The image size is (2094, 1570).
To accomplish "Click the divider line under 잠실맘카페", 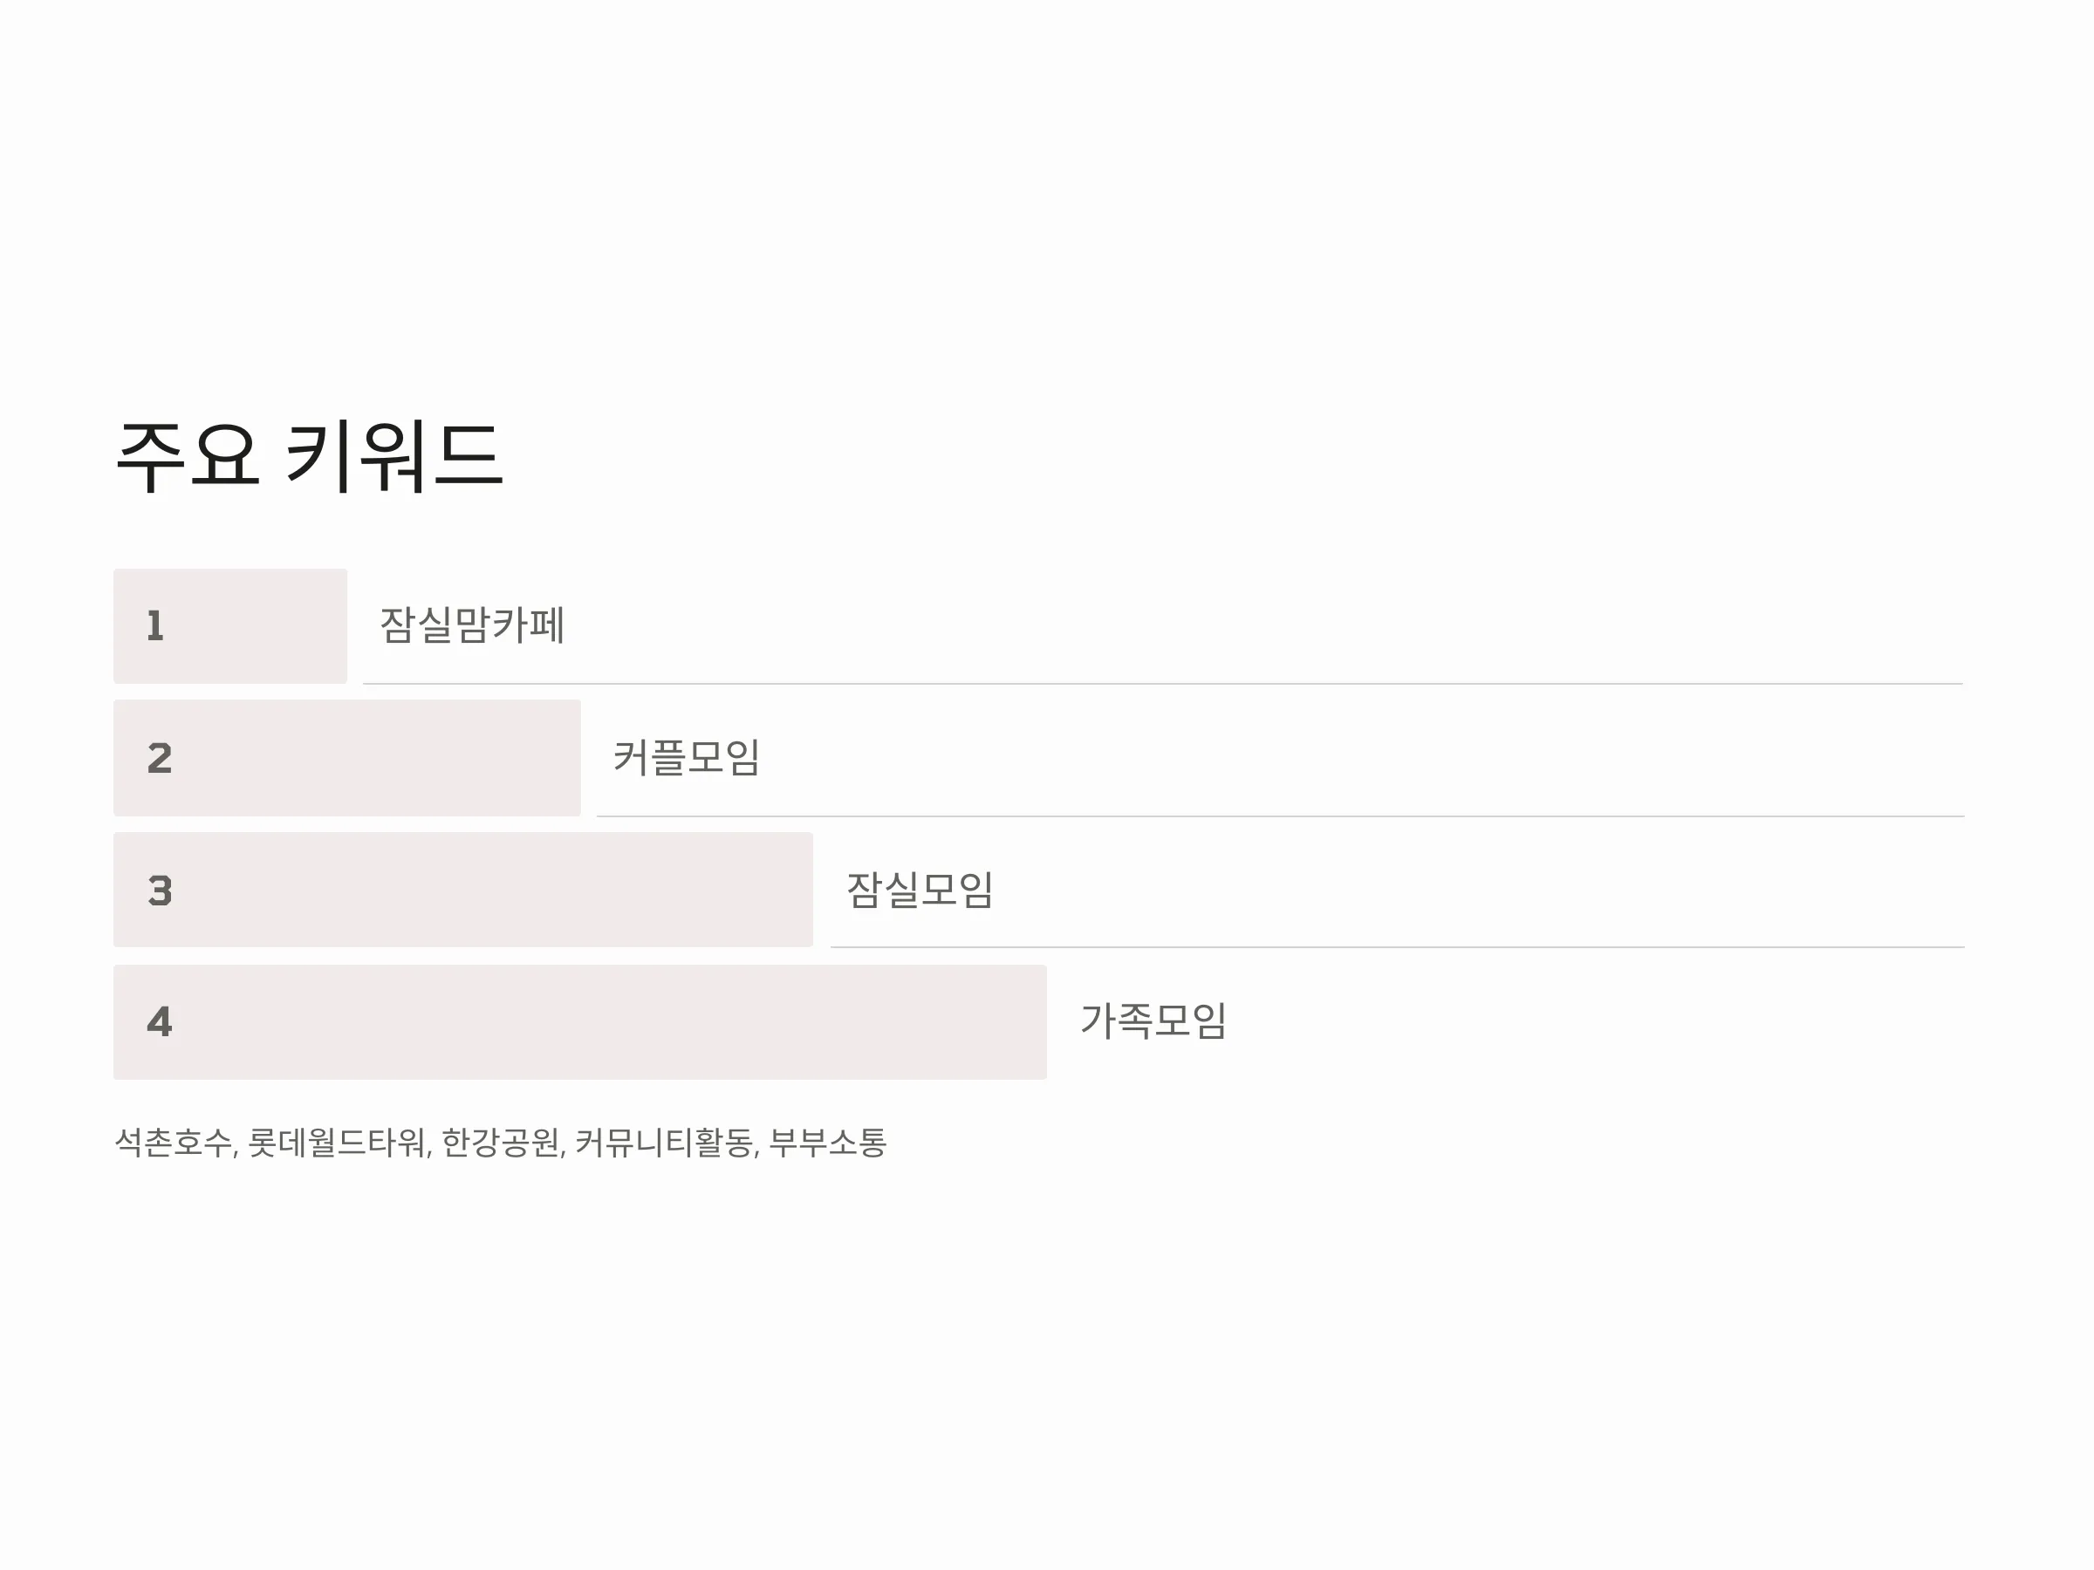I will click(x=1162, y=683).
